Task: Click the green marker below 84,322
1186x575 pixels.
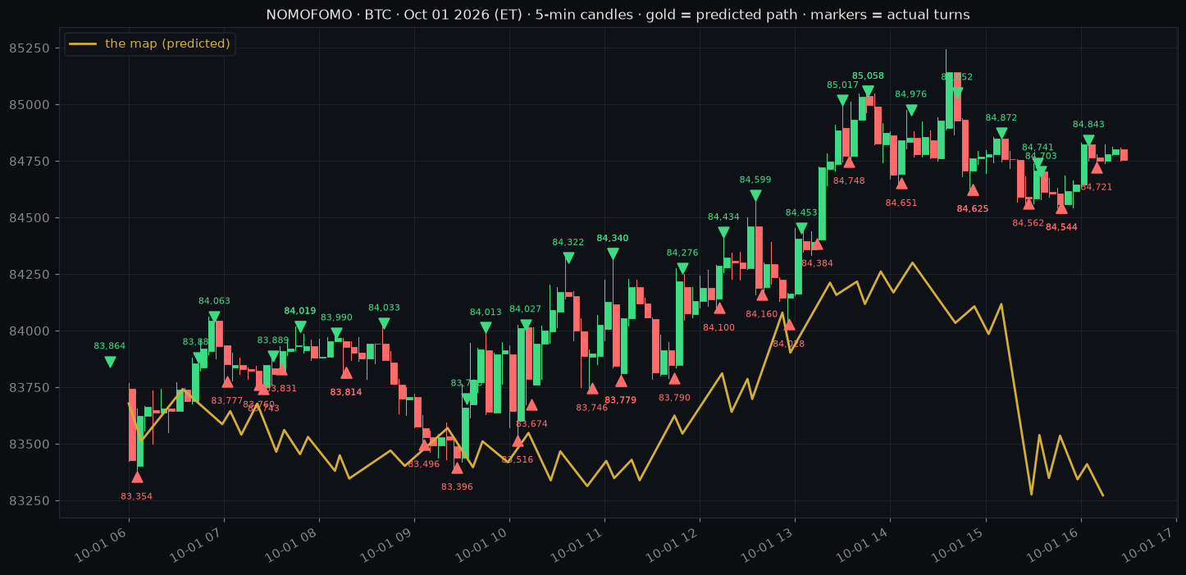Action: [568, 258]
